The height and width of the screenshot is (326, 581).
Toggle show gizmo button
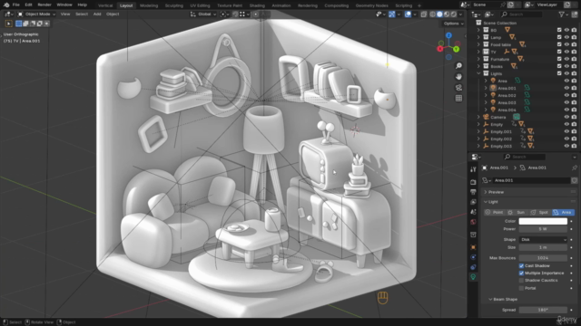(x=391, y=14)
